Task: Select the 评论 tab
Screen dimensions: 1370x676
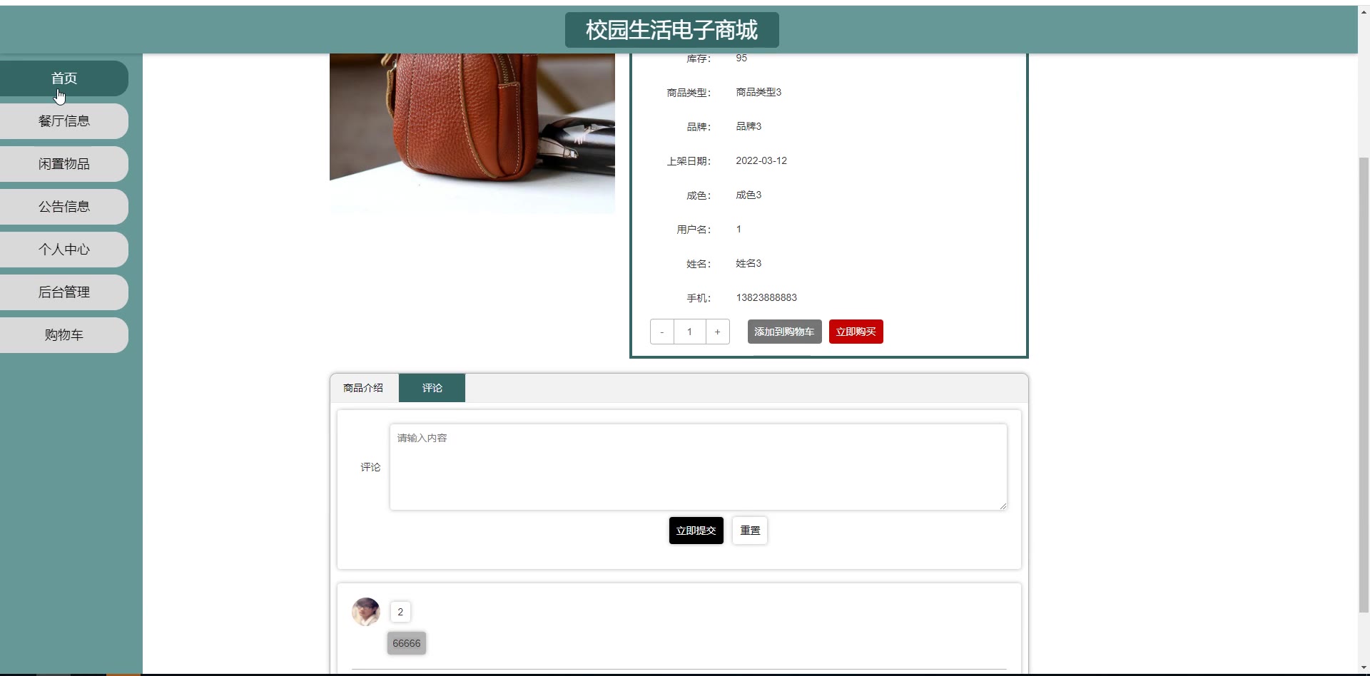Action: pyautogui.click(x=432, y=388)
